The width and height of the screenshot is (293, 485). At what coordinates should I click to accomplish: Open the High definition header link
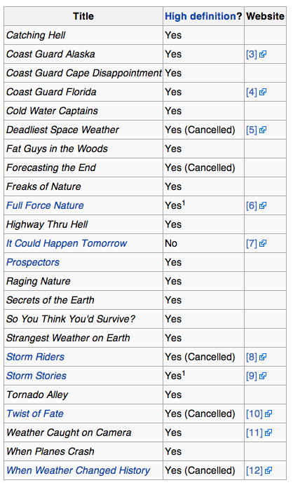[200, 16]
